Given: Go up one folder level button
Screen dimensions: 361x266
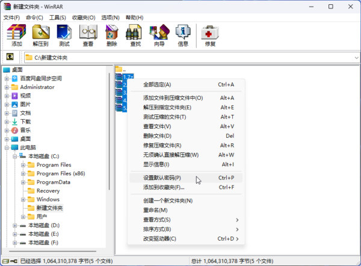Looking at the screenshot, I should (10, 57).
